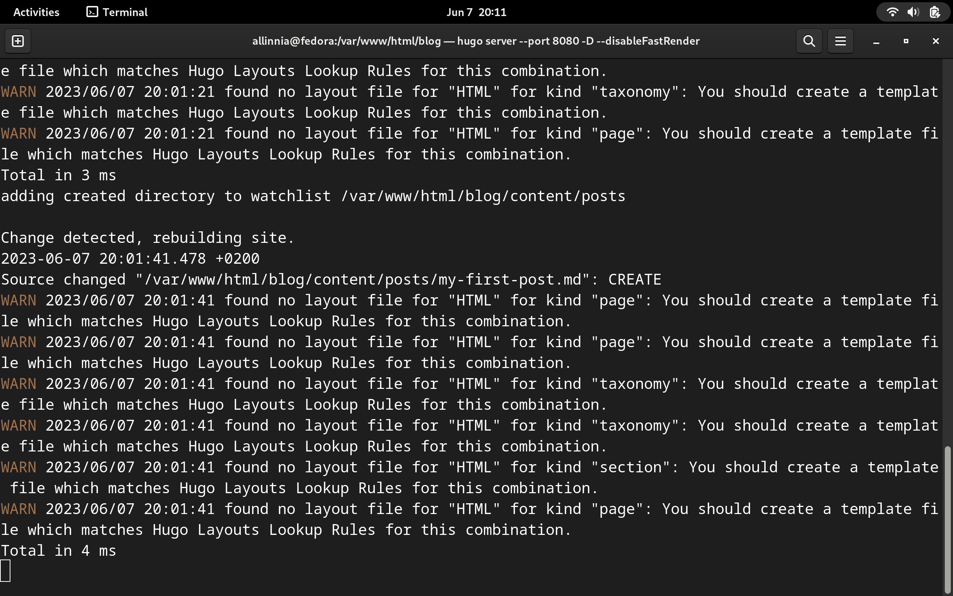Click the /var/www/html/blog/content/posts watchlist path
953x596 pixels.
click(483, 196)
